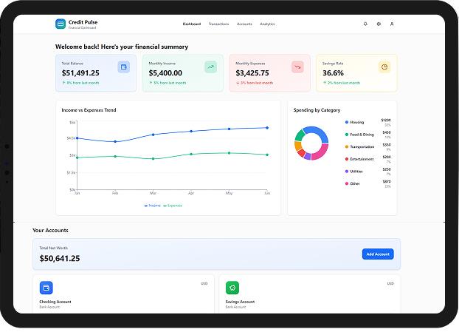The height and width of the screenshot is (332, 459).
Task: Open the Analytics tab
Action: coord(267,24)
